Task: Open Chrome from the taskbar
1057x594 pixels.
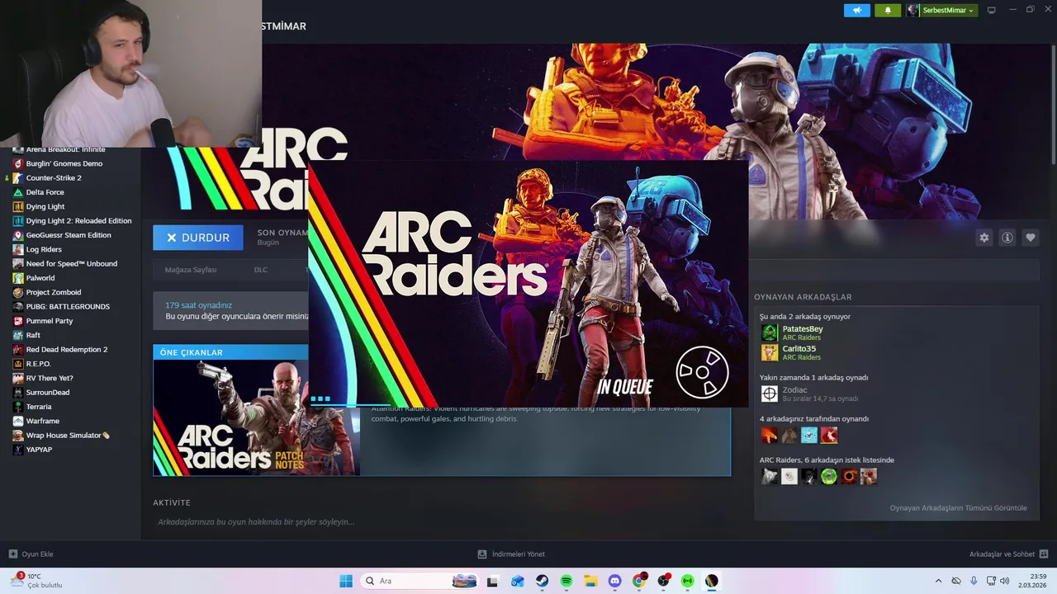Action: [639, 581]
